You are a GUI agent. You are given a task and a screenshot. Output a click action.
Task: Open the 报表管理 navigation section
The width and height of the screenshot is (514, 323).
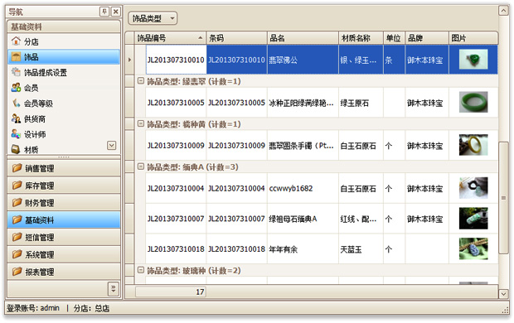pyautogui.click(x=64, y=272)
